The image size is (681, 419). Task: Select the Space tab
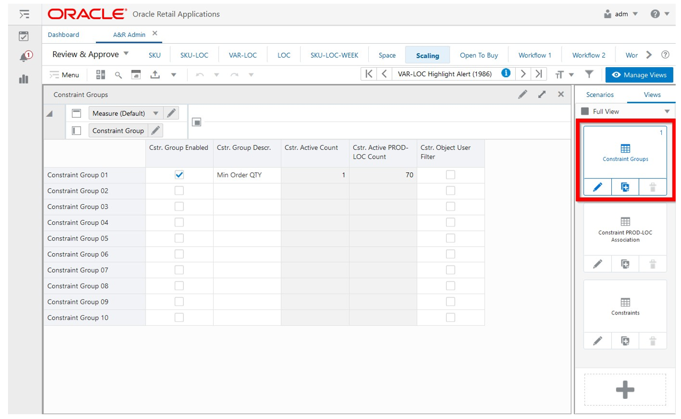point(387,55)
